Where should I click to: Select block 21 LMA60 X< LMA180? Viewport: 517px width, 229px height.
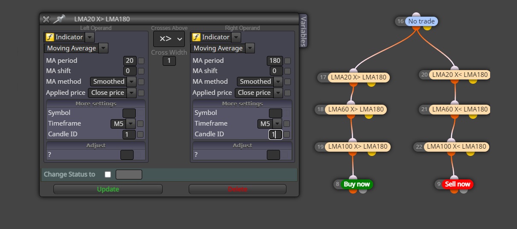(459, 109)
